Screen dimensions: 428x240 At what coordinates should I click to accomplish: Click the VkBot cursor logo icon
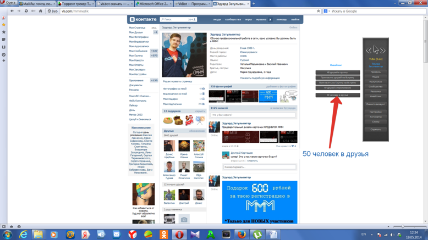(x=376, y=50)
